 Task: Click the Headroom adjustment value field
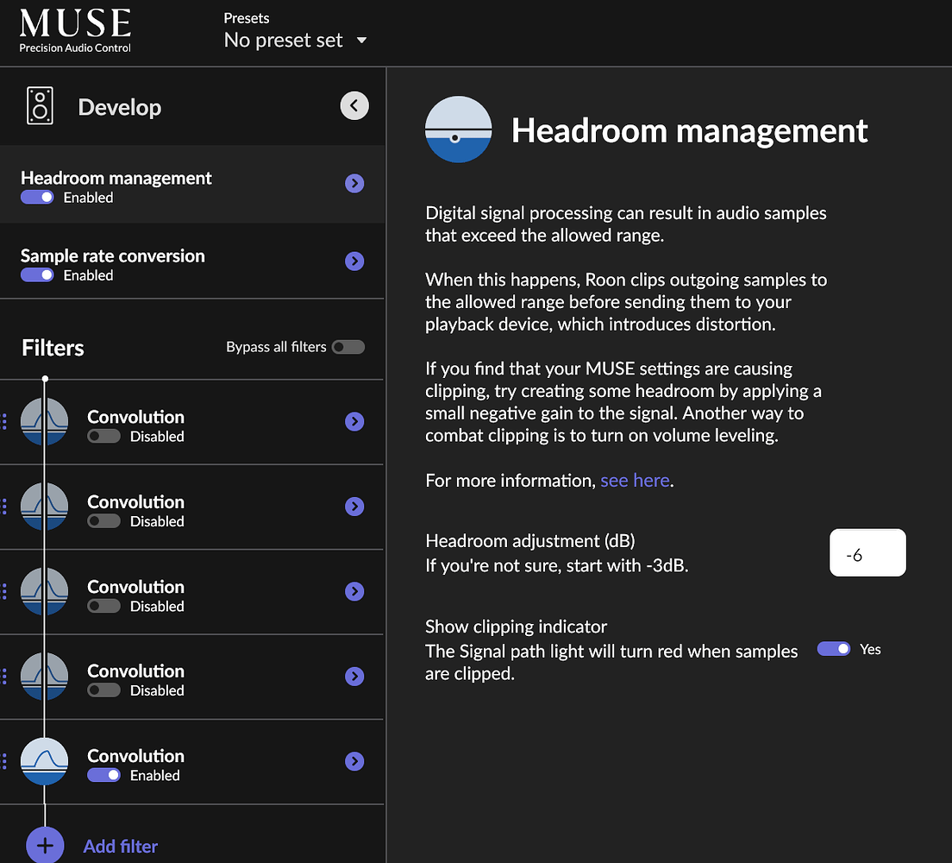coord(867,552)
